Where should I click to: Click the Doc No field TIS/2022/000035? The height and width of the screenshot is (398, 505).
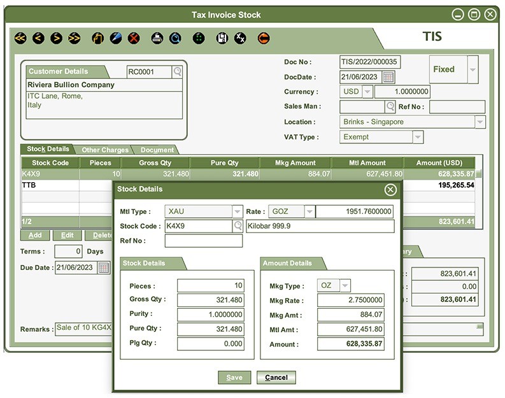point(370,62)
